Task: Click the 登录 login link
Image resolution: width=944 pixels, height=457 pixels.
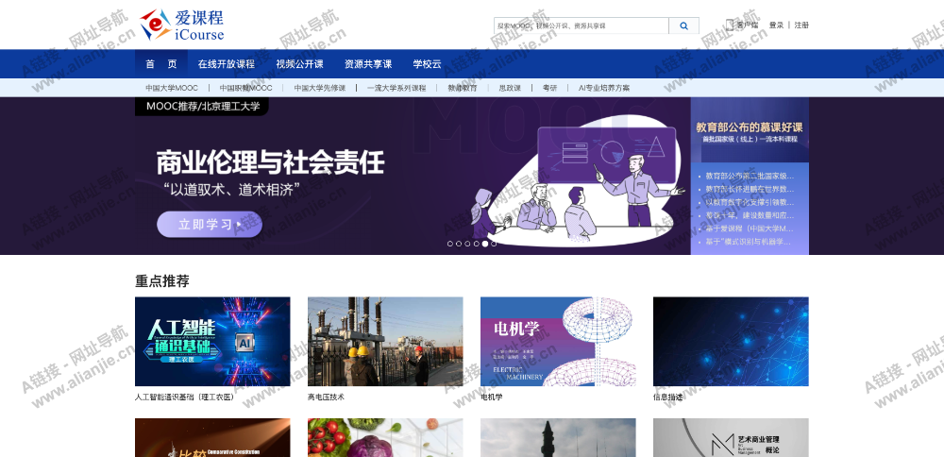Action: 776,25
